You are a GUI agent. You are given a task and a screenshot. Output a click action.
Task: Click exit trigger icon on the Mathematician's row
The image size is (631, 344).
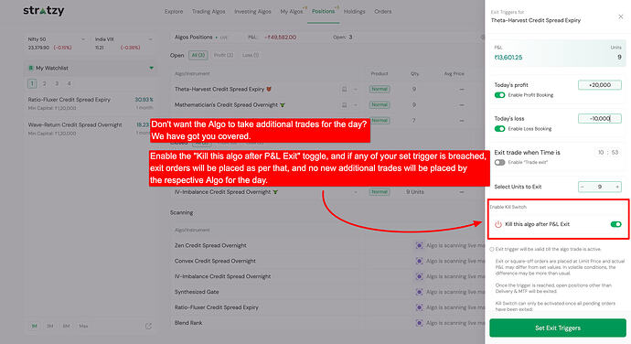tap(344, 104)
